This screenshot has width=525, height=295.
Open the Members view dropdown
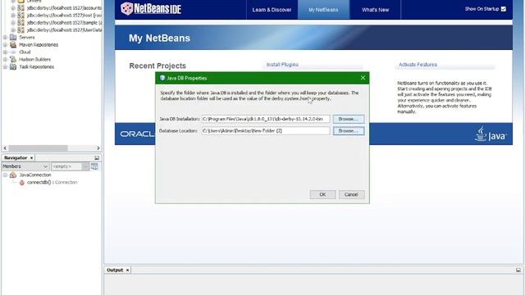pyautogui.click(x=25, y=166)
